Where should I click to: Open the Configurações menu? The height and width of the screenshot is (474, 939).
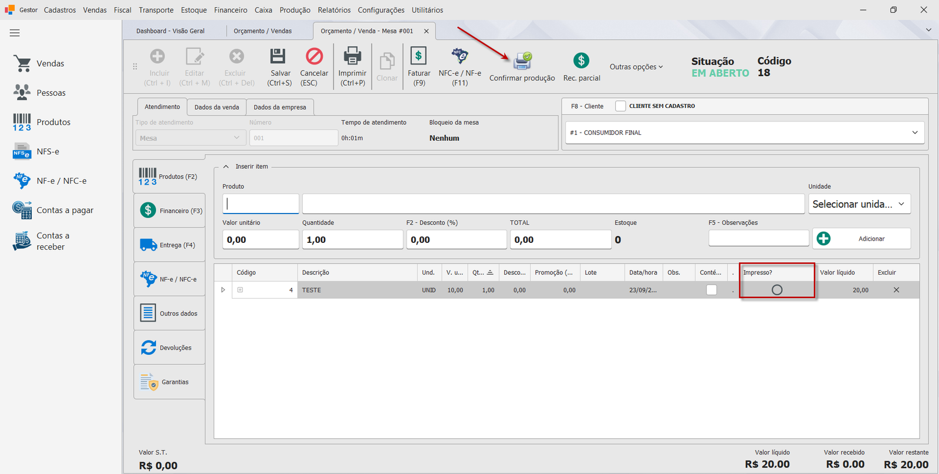click(381, 10)
